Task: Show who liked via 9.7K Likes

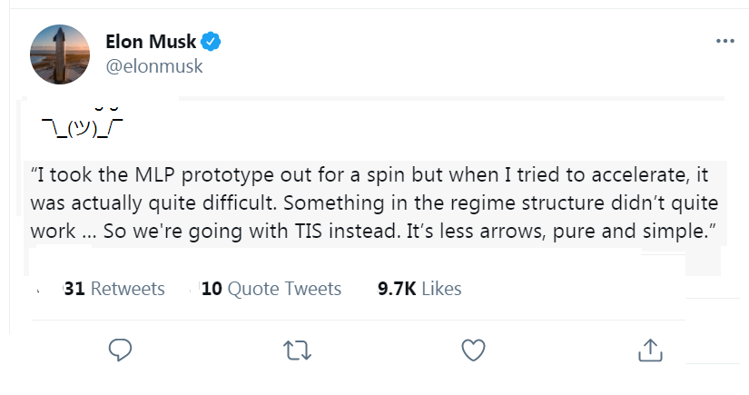Action: coord(419,289)
